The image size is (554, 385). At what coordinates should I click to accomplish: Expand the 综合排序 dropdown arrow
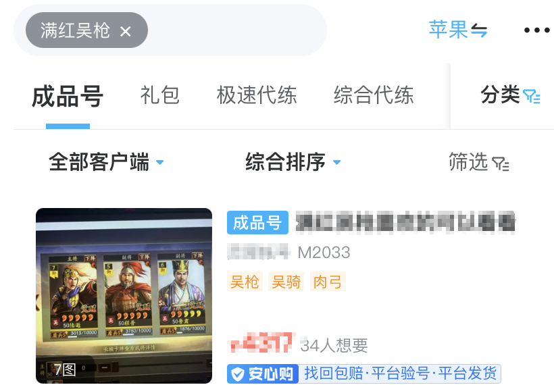click(336, 163)
